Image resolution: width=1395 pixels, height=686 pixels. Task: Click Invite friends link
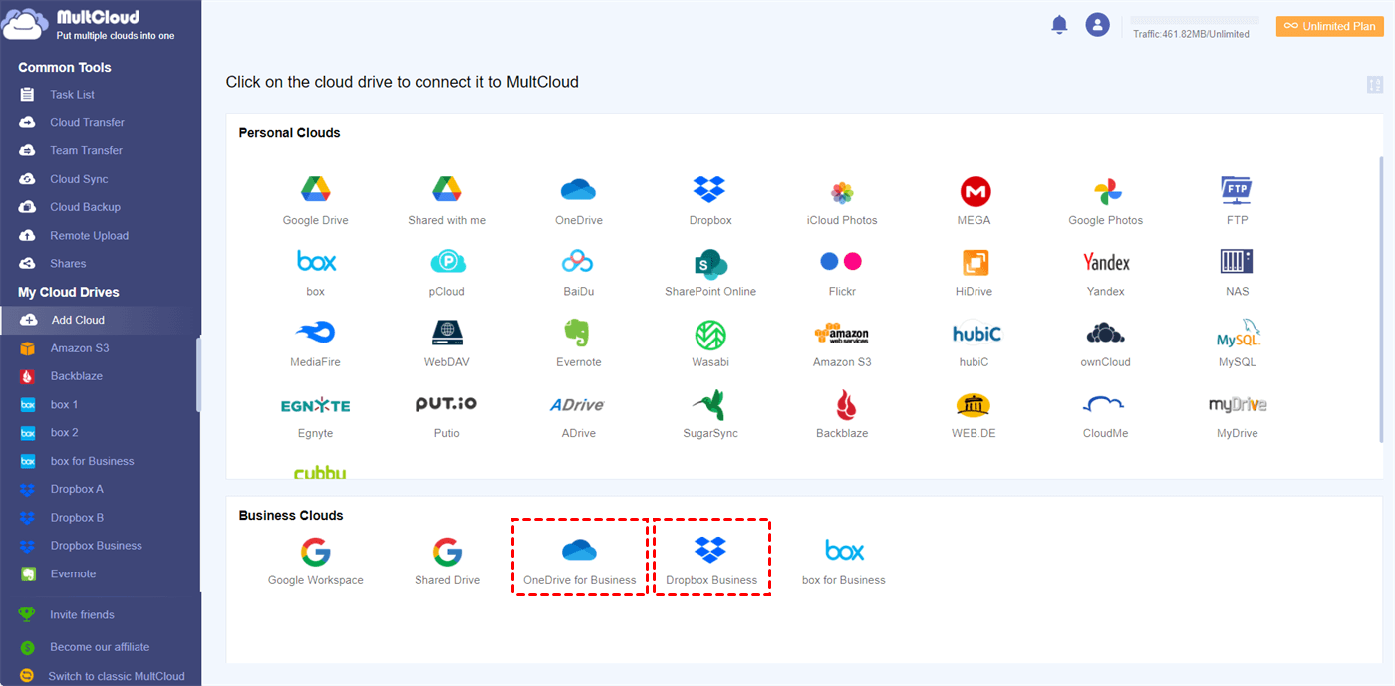click(x=82, y=615)
